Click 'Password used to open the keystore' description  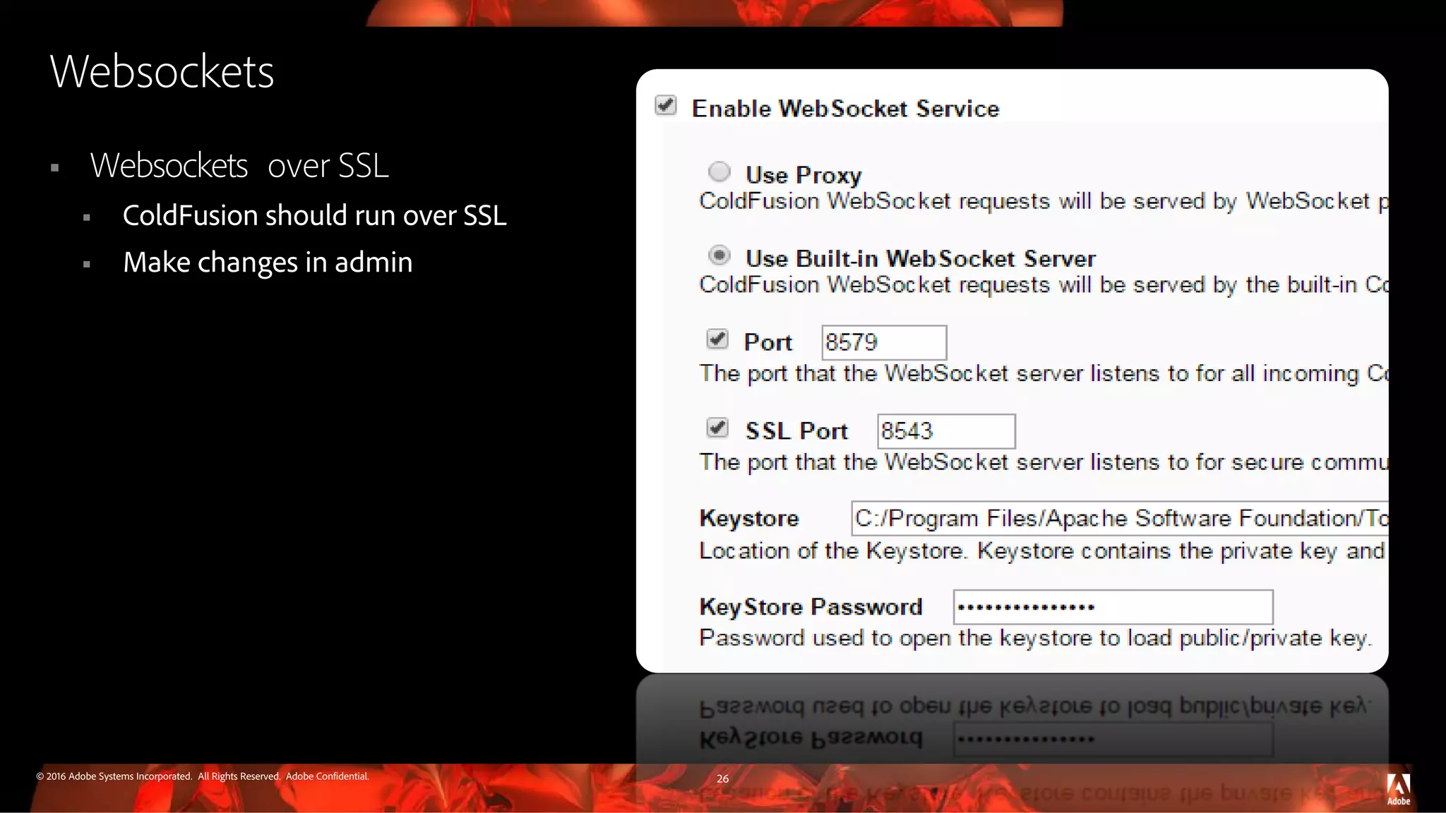click(1035, 638)
